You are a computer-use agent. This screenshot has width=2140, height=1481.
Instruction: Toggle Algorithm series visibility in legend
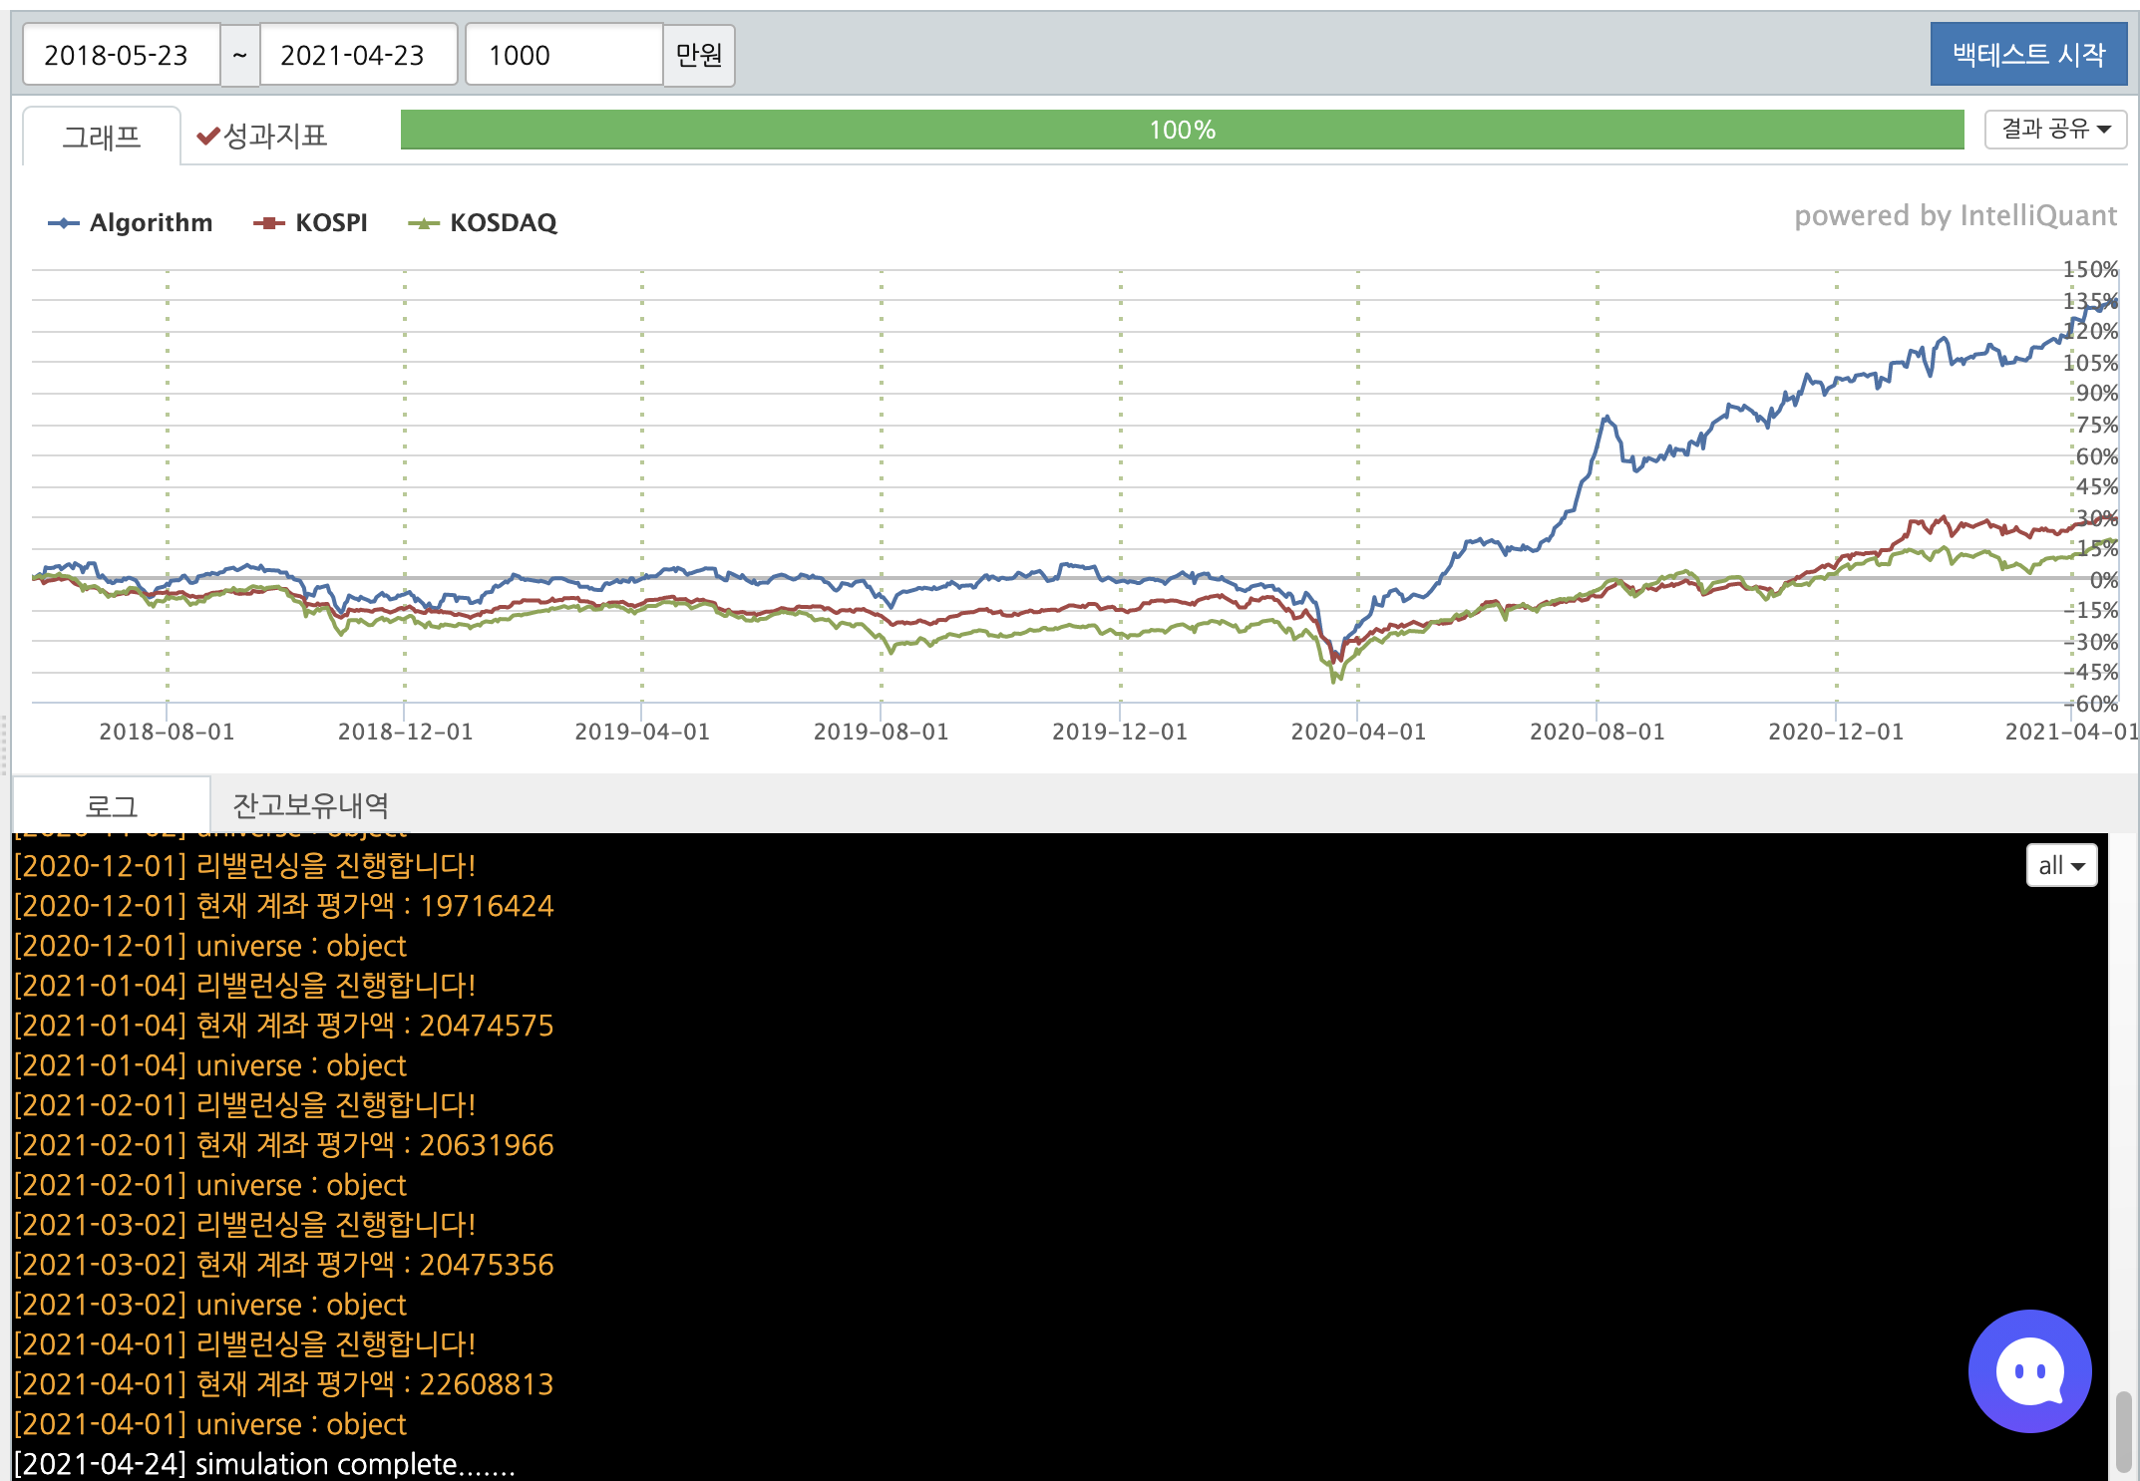151,223
